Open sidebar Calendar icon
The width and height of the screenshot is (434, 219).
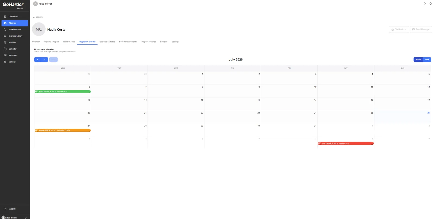coord(5,49)
